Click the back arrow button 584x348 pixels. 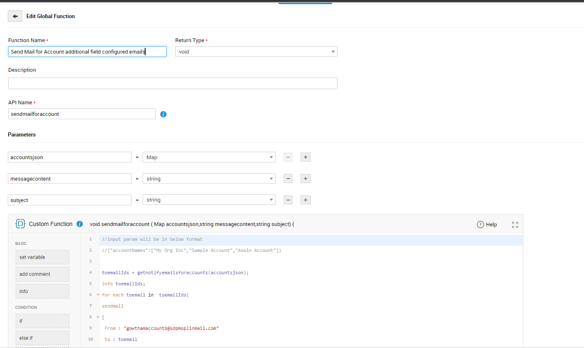point(15,16)
